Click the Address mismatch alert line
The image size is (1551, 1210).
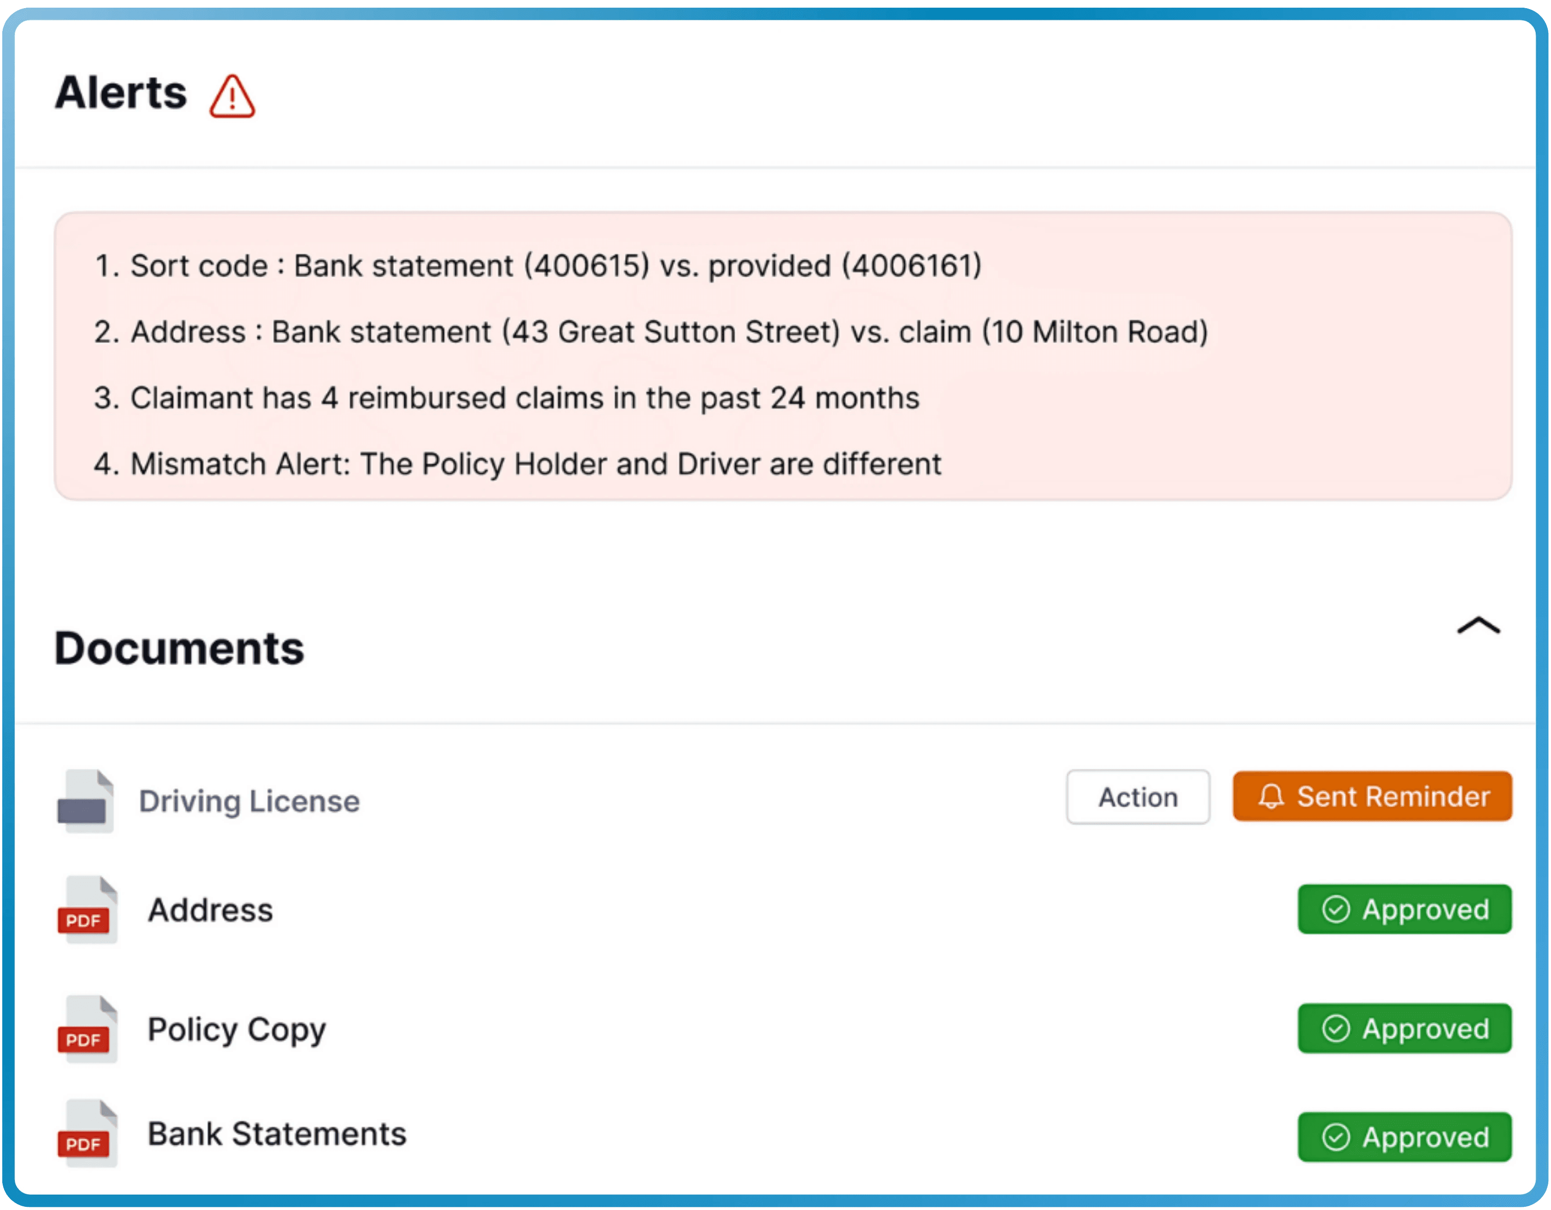click(x=651, y=332)
